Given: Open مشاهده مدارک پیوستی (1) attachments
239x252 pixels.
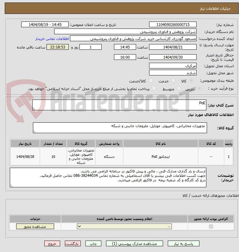Looking at the screenshot, I should (x=134, y=244).
